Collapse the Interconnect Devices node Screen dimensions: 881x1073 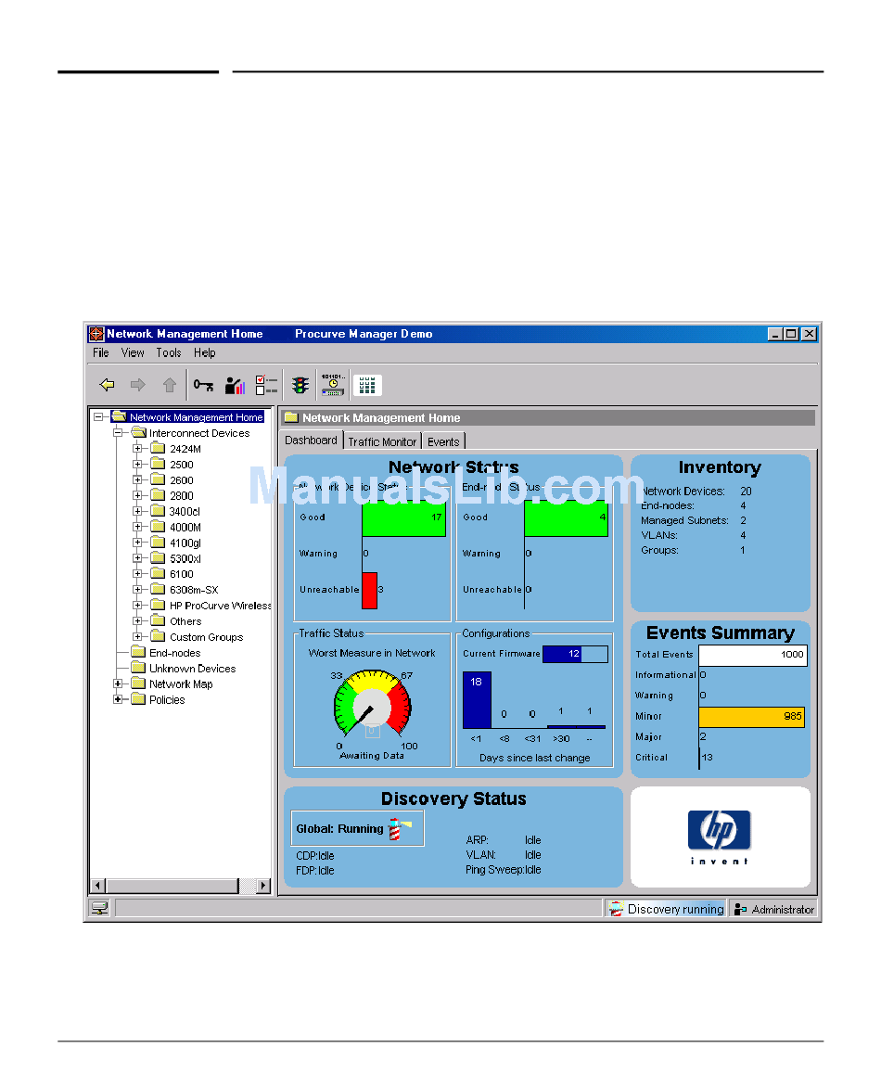point(118,432)
